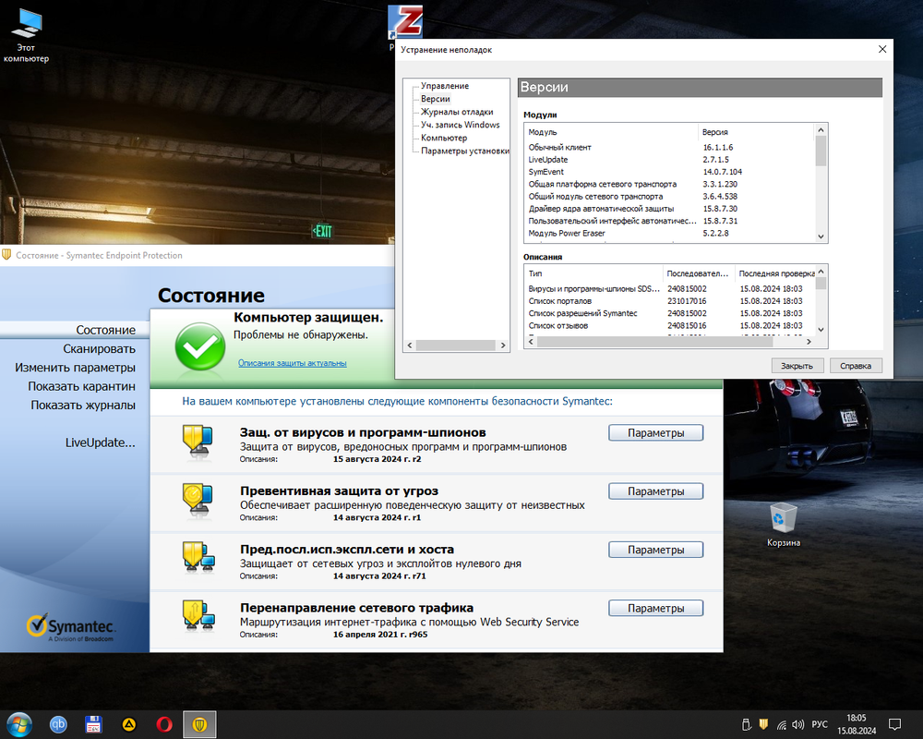Click the descriptions horizontal scroll right arrow
The image size is (923, 739).
click(x=809, y=342)
